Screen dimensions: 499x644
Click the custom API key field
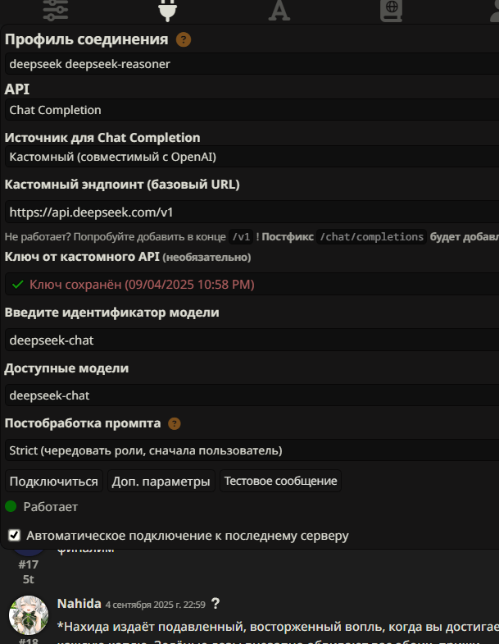pyautogui.click(x=250, y=285)
